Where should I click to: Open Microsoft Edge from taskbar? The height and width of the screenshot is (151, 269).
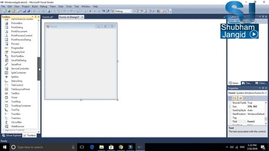point(92,147)
